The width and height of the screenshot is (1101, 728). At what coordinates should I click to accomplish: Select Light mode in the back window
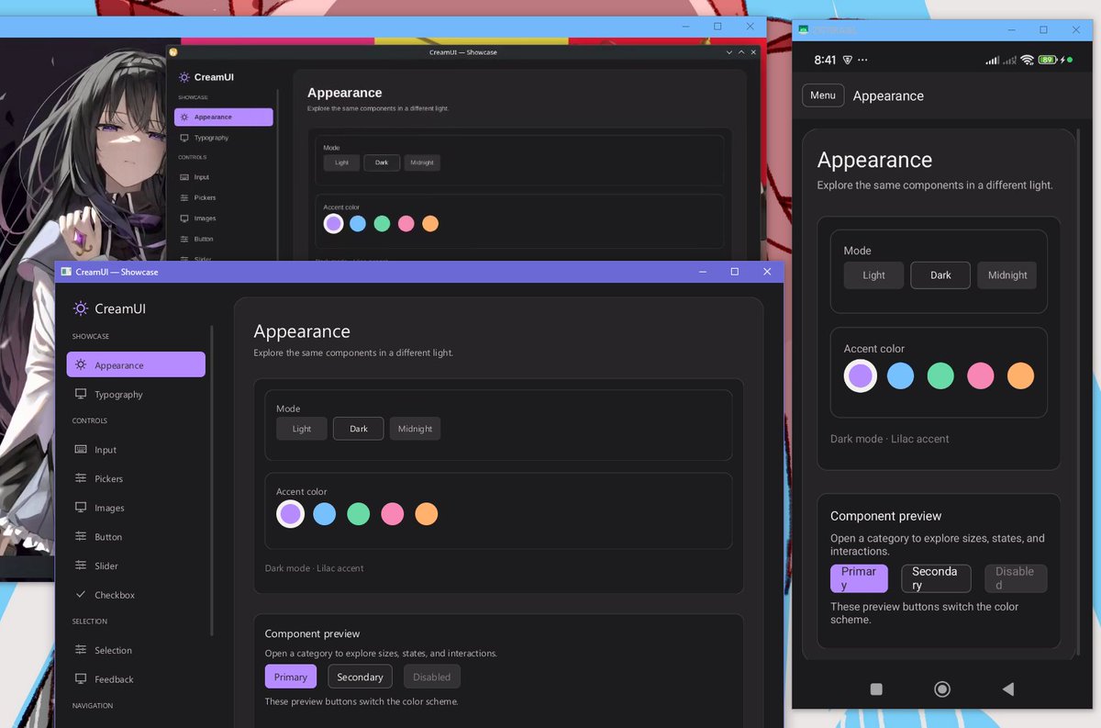pyautogui.click(x=341, y=162)
